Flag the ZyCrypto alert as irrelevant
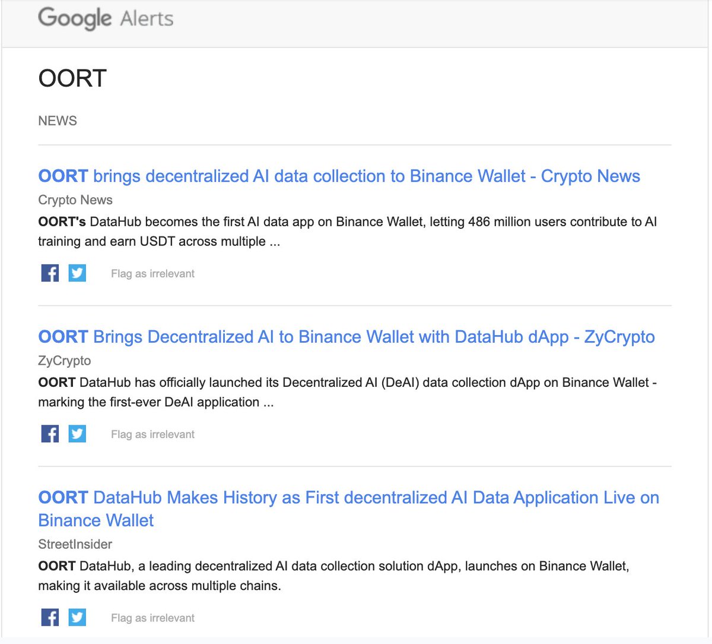 point(152,434)
